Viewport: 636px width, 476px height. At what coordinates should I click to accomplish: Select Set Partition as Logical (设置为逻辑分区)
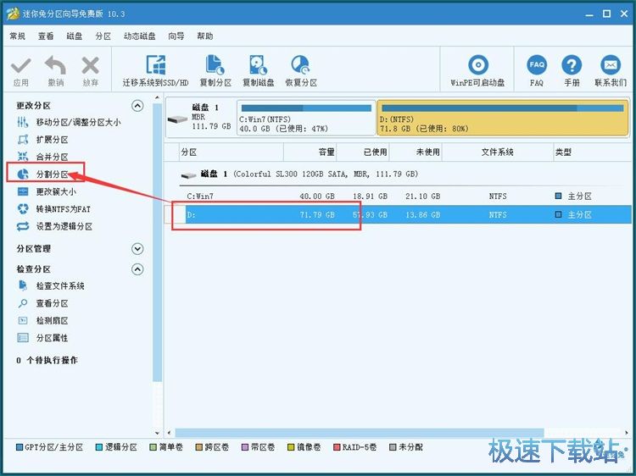point(64,226)
